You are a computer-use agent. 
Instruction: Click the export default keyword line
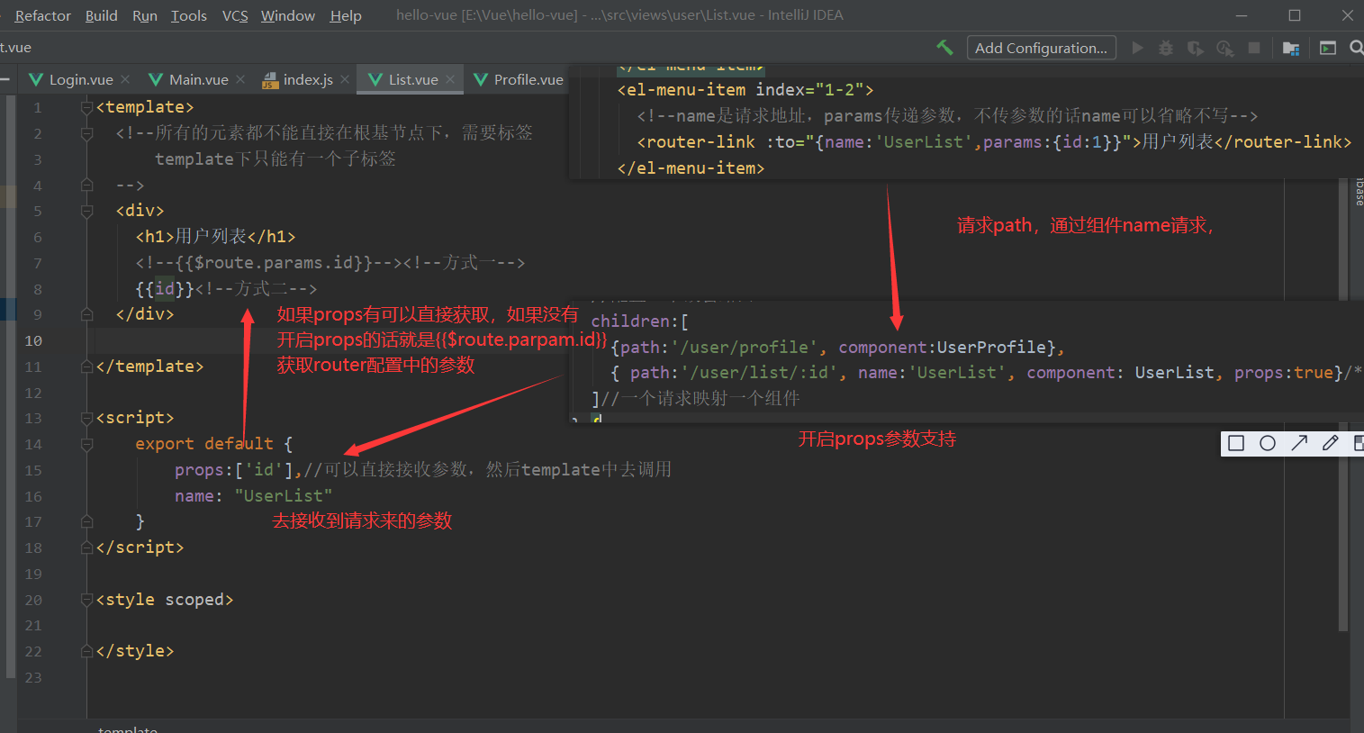point(214,444)
